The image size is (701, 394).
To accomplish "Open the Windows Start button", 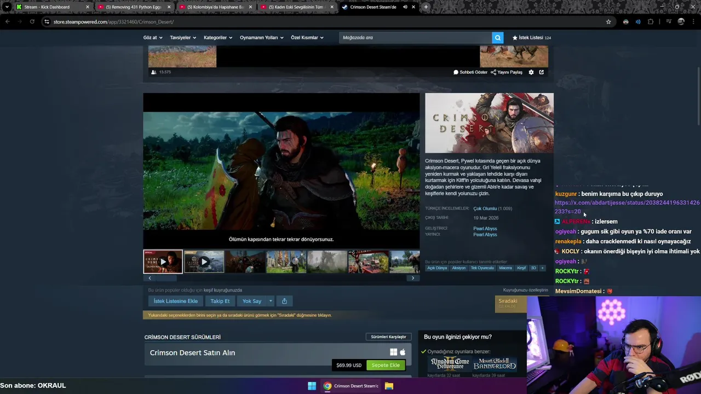I will tap(312, 386).
